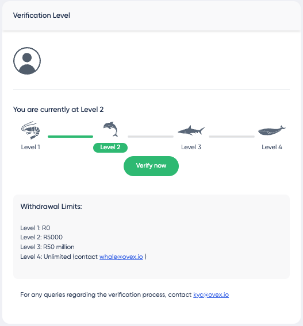Click the Level 3 label
303x326 pixels.
191,147
